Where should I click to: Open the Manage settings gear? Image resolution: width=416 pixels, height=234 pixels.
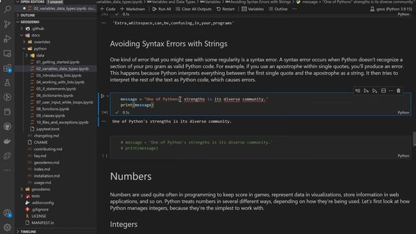7,227
